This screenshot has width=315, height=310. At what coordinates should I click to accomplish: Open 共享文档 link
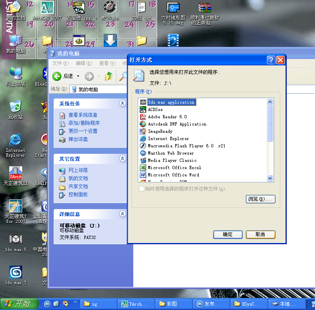click(x=78, y=186)
